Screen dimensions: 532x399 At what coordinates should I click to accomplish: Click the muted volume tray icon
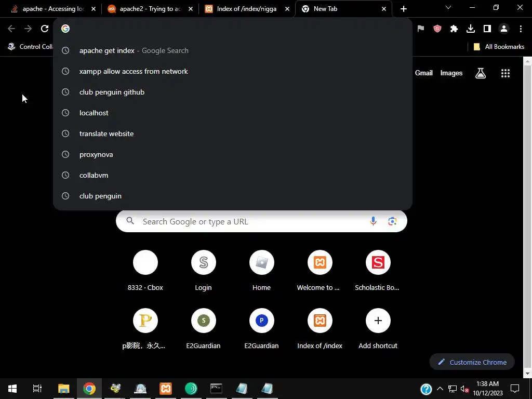pyautogui.click(x=464, y=389)
